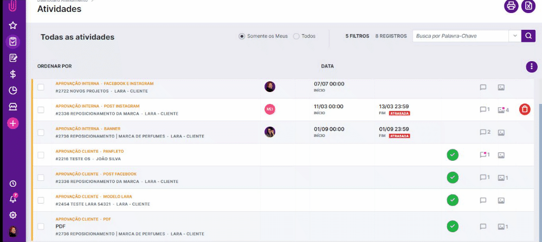Image resolution: width=542 pixels, height=242 pixels.
Task: Open comments on Modelo Lara row
Action: pos(483,200)
